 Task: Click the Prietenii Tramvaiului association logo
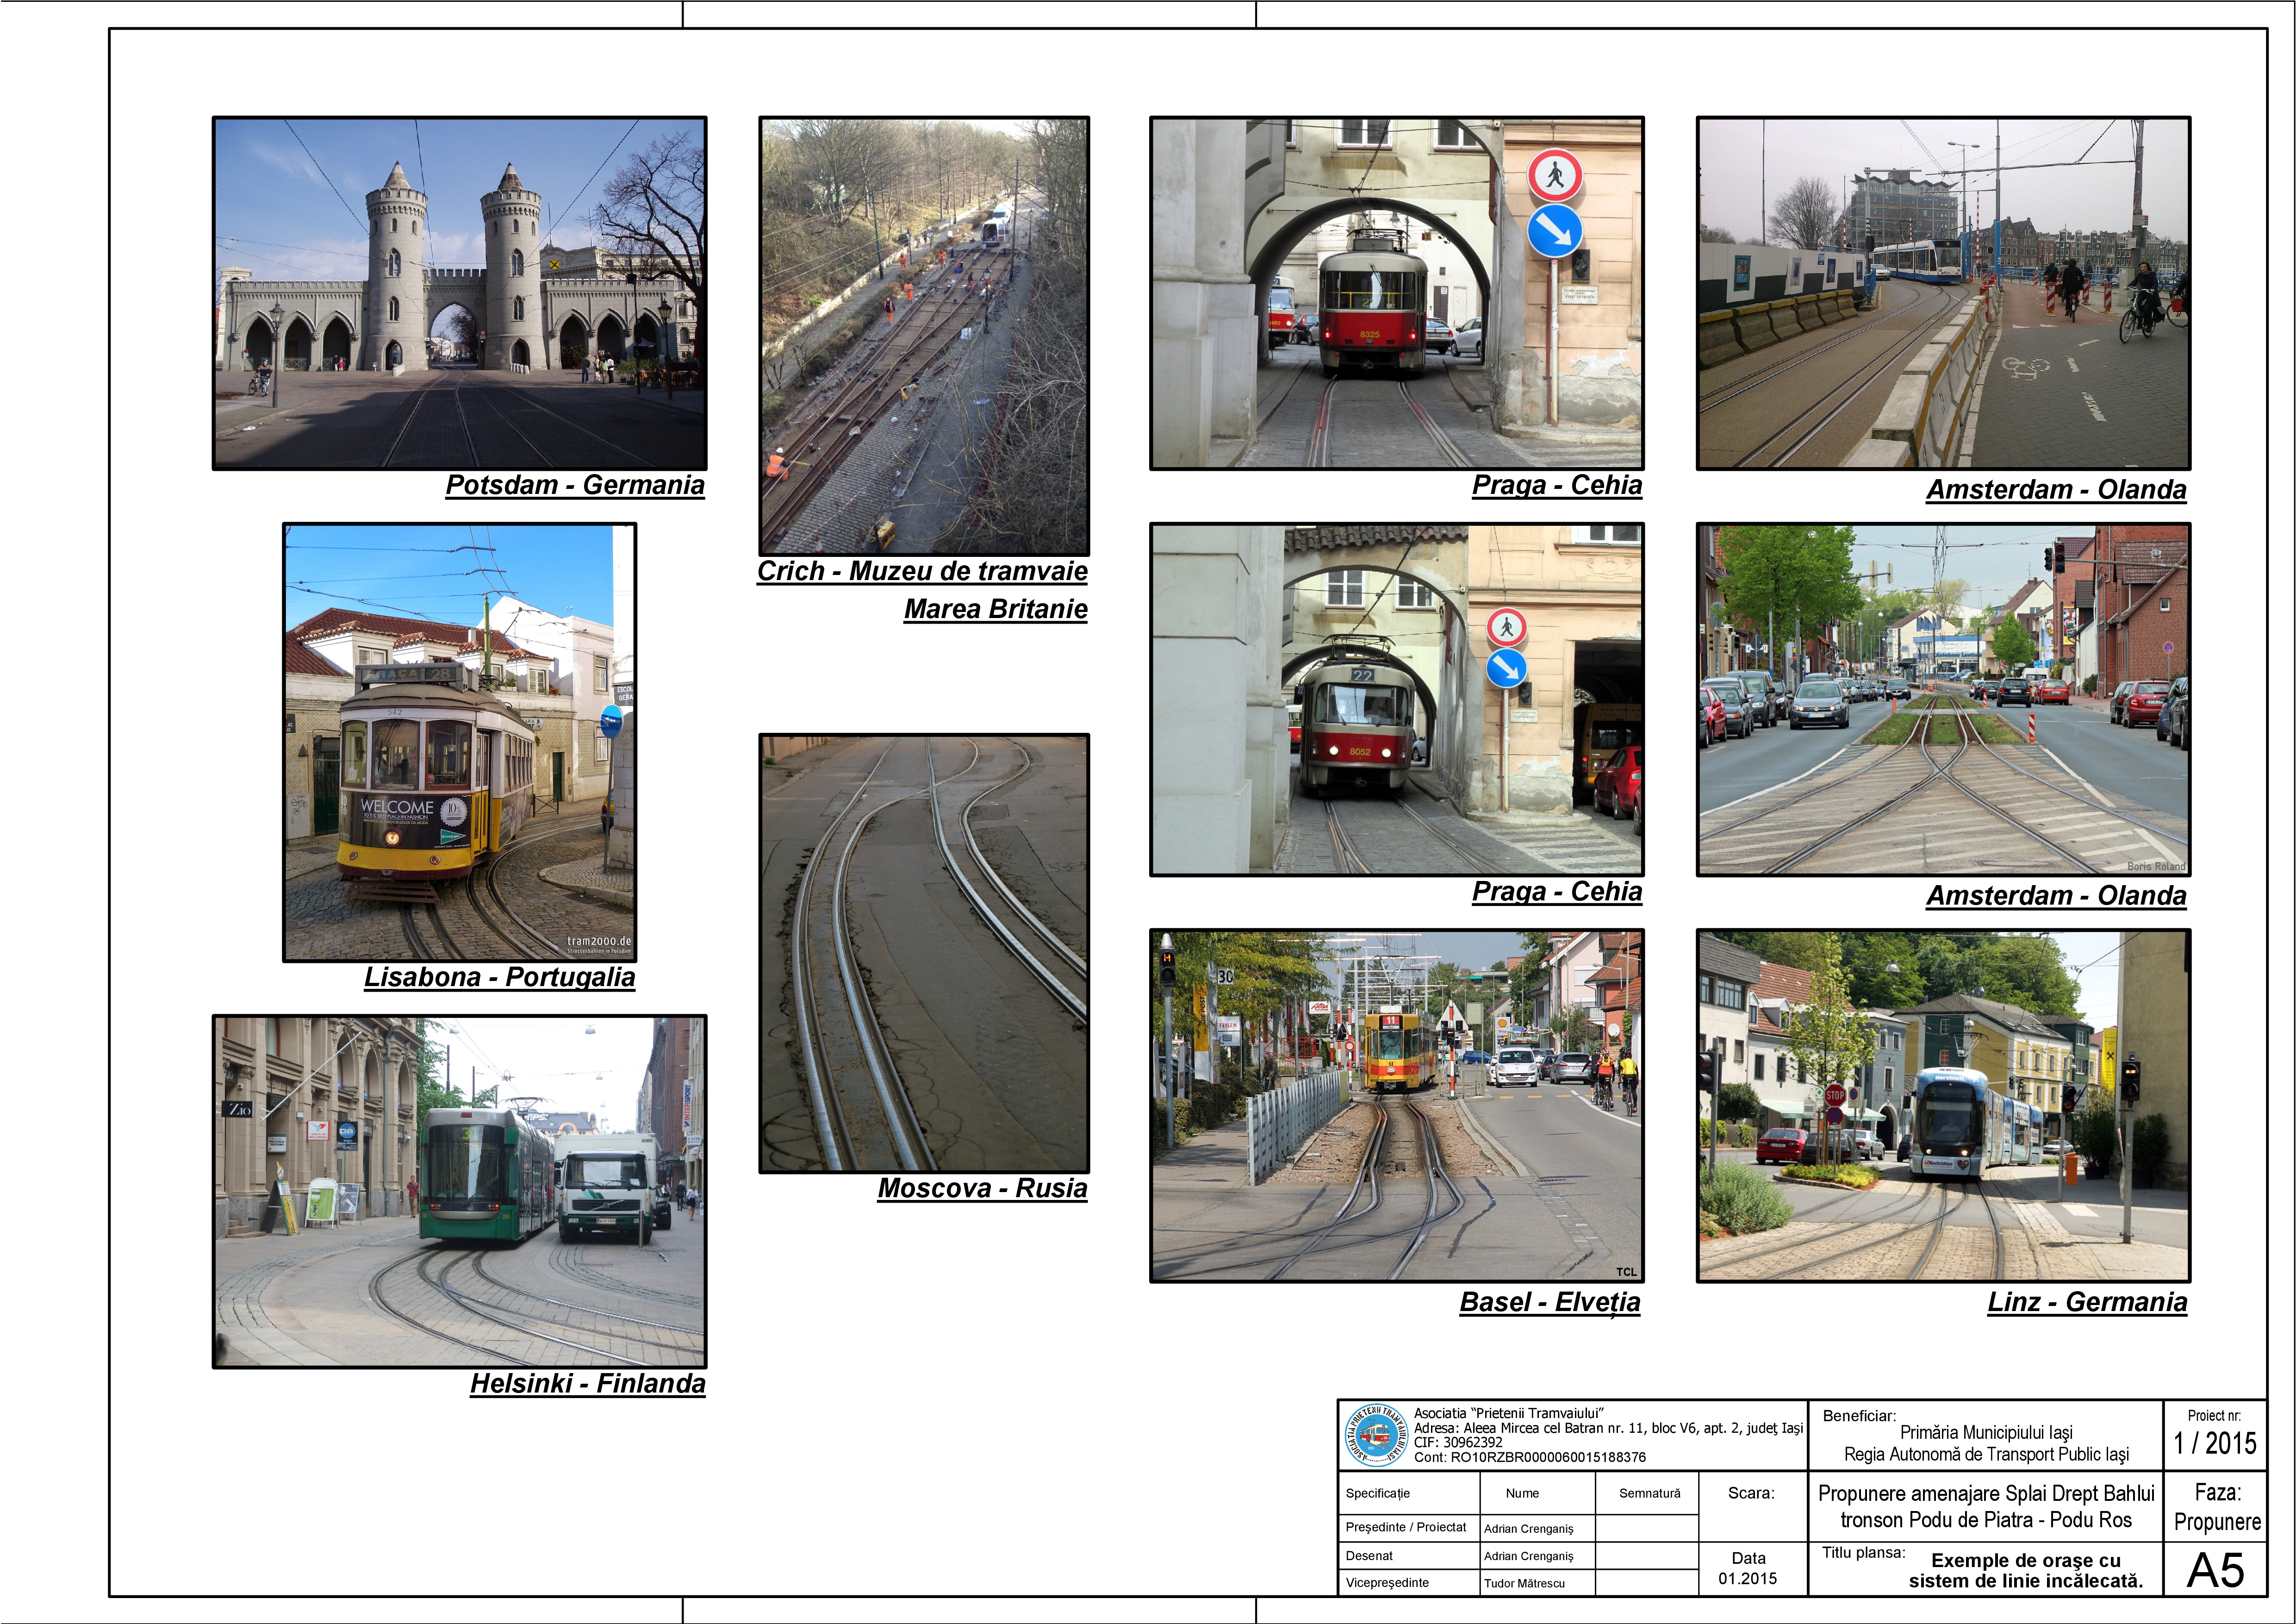1375,1435
